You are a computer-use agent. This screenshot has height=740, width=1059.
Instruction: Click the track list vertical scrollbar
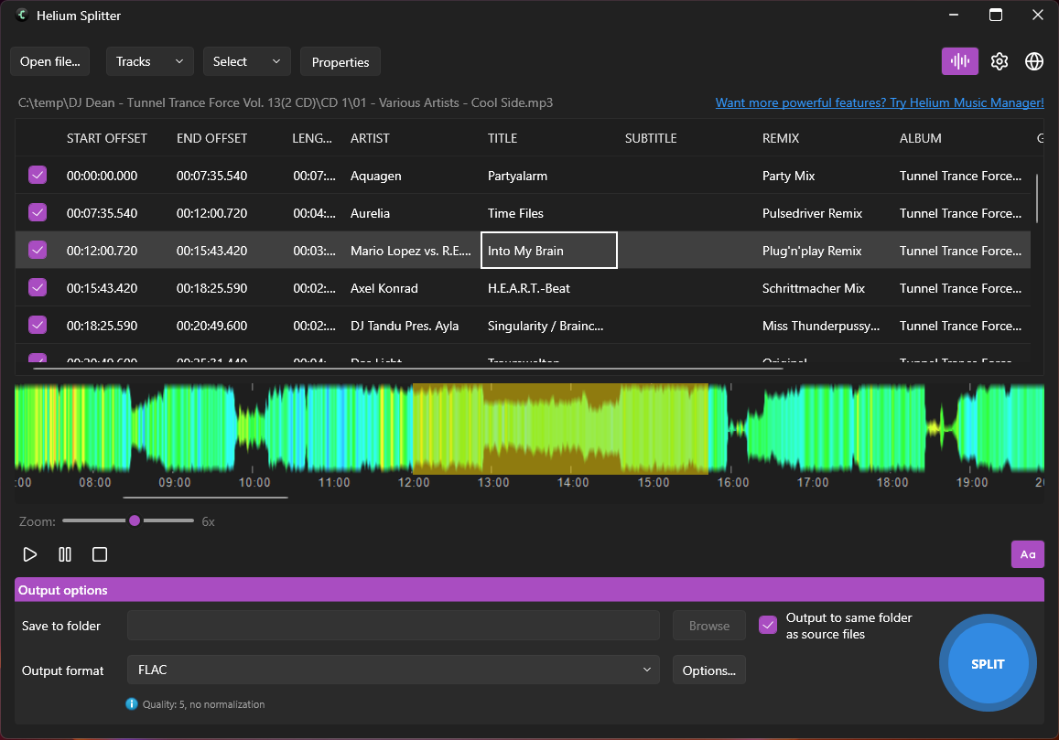tap(1037, 199)
